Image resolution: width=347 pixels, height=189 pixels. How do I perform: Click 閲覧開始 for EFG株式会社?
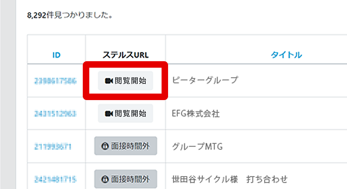125,113
